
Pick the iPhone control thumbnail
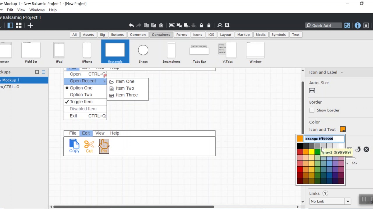click(87, 52)
